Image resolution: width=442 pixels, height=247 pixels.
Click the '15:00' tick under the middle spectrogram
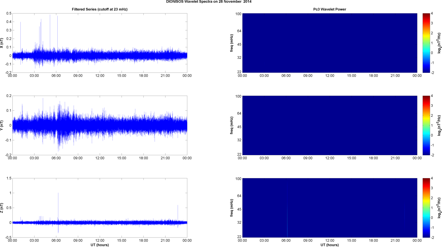click(352, 158)
